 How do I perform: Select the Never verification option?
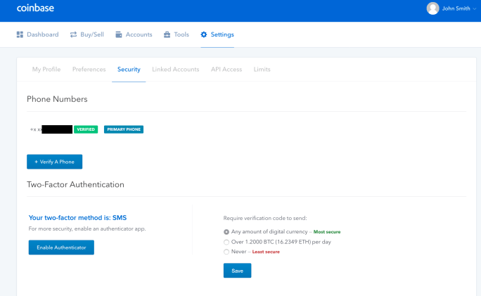tap(226, 251)
